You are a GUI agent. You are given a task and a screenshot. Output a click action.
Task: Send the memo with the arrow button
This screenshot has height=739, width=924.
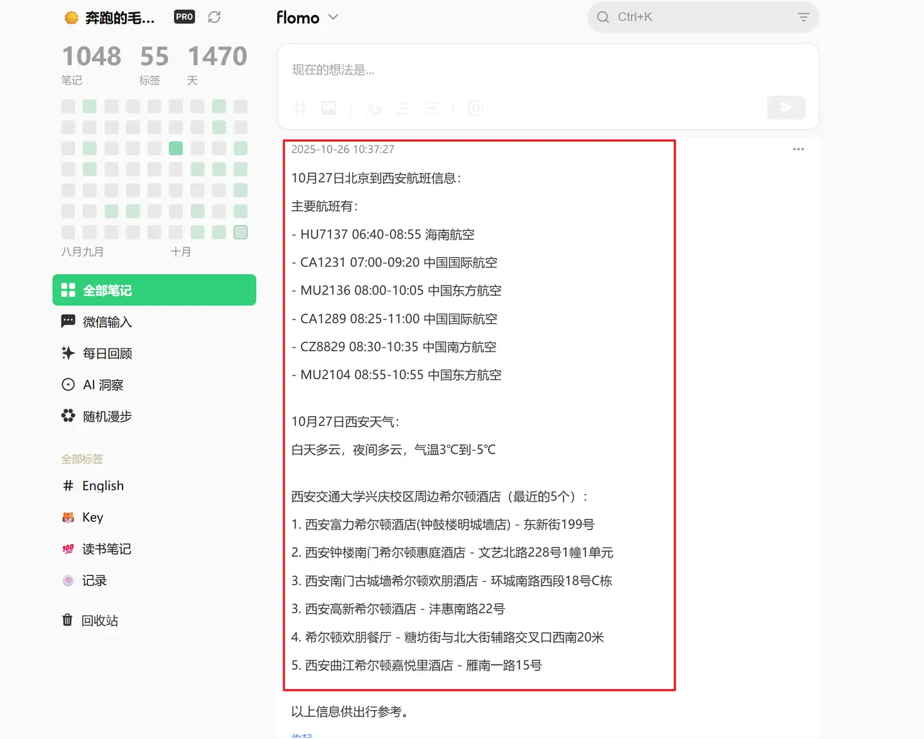[786, 108]
